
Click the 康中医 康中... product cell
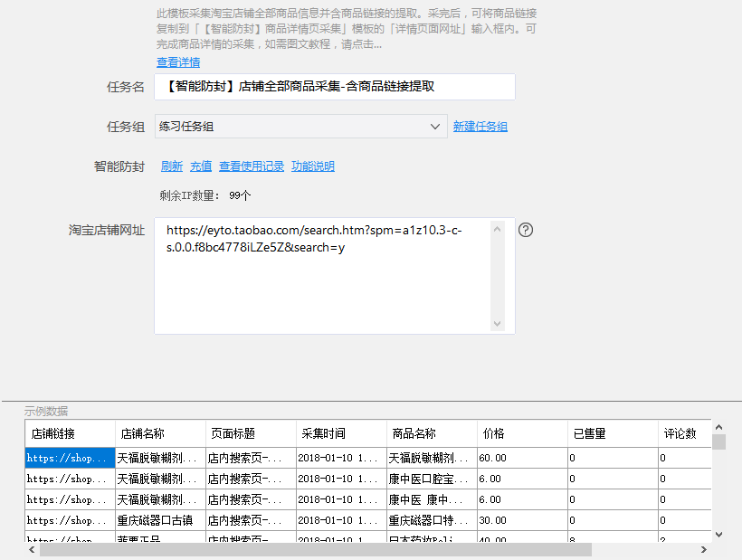[432, 499]
